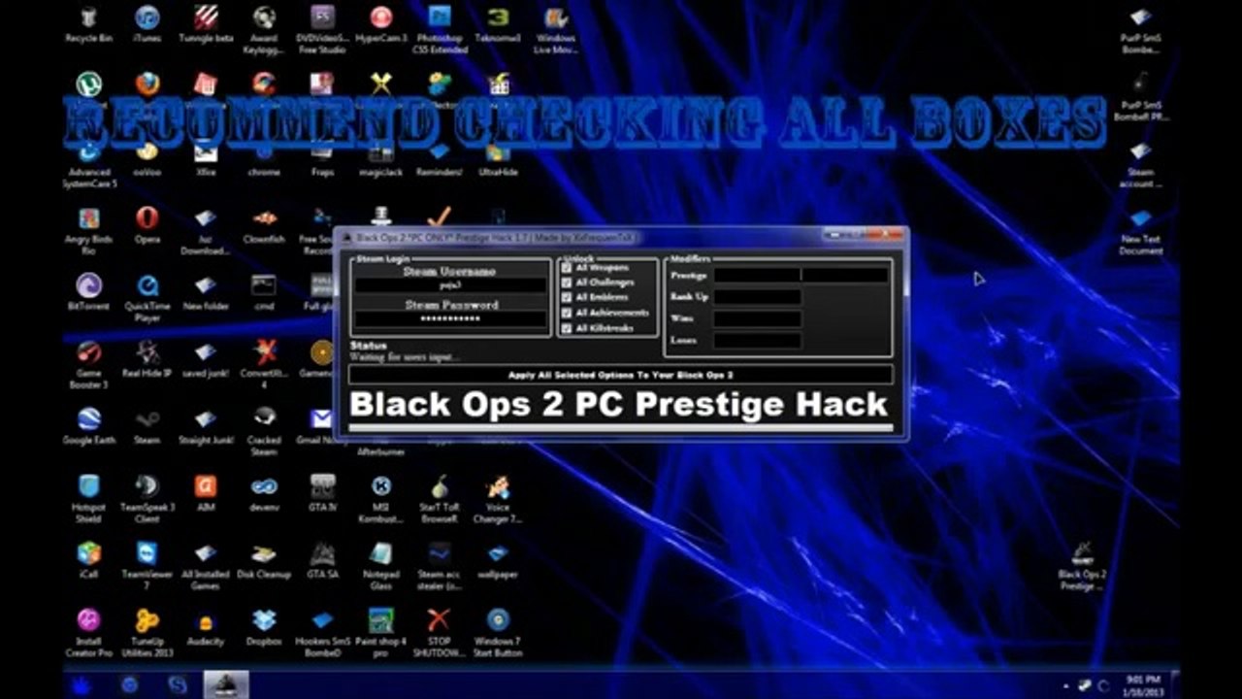1242x699 pixels.
Task: Click 'Waiting for users input...' status text
Action: click(x=405, y=357)
